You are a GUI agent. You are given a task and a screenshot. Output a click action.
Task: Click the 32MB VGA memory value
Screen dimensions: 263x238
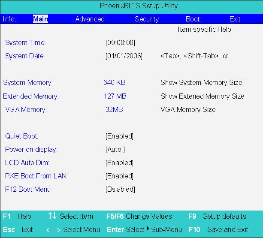coord(114,110)
